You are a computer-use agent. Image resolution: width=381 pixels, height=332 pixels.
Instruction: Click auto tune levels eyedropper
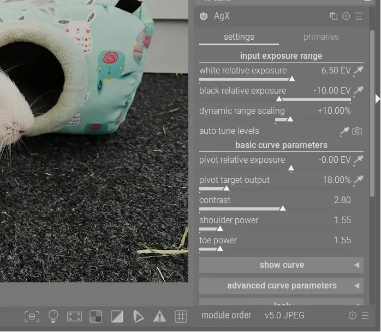click(344, 131)
